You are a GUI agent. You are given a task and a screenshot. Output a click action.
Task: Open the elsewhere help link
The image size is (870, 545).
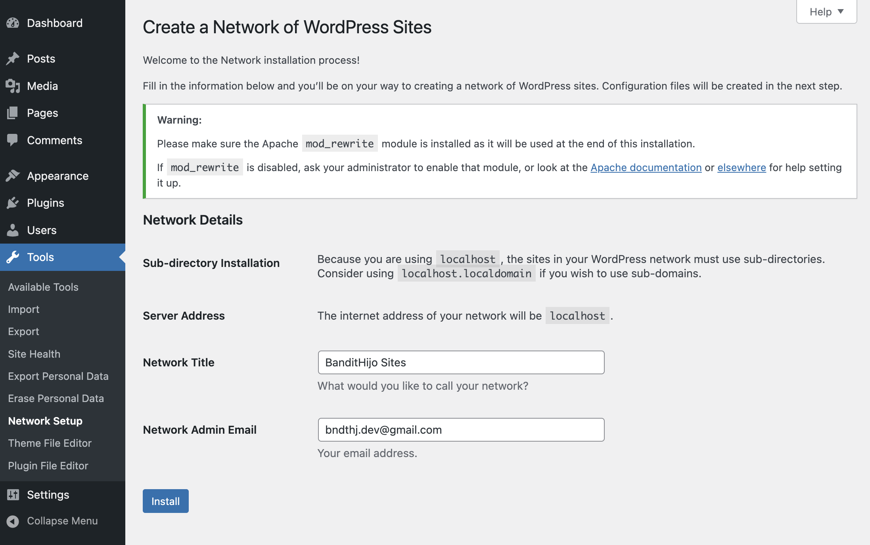742,168
